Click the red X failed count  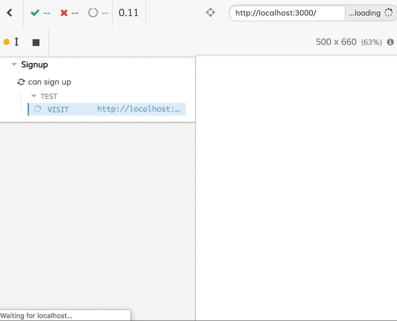click(x=69, y=13)
